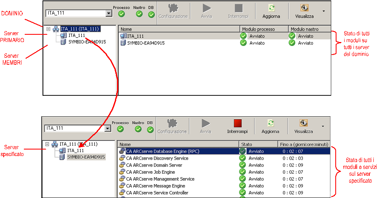This screenshot has height=198, width=377.
Task: Open Visualizza eye icon in upper window
Action: click(x=305, y=8)
